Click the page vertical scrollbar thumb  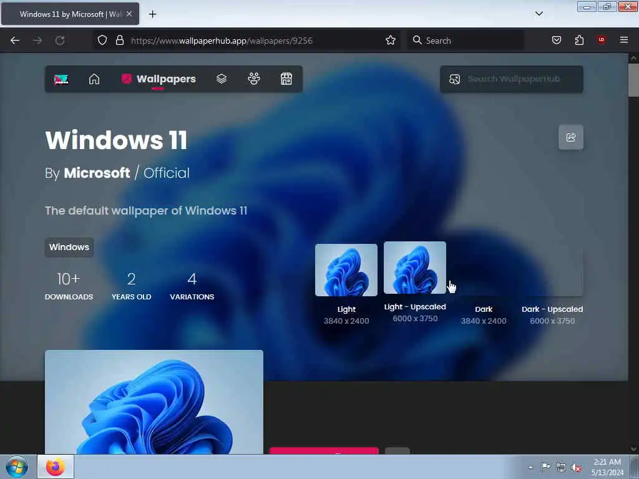(633, 80)
